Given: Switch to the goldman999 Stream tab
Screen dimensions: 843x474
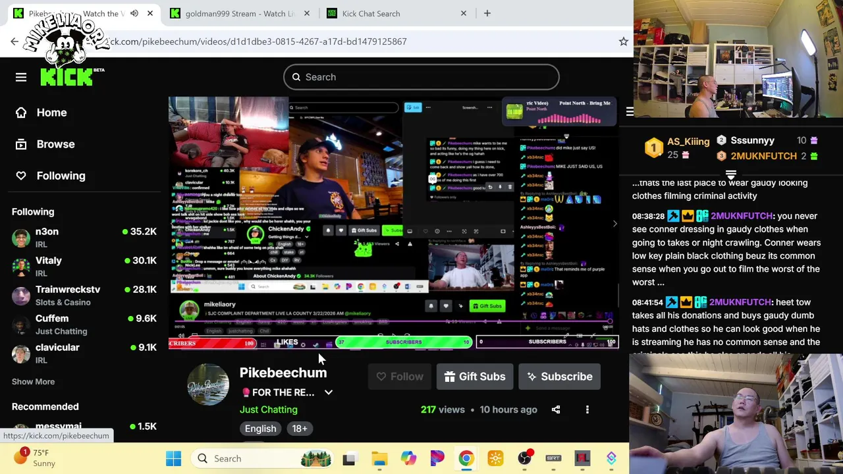Looking at the screenshot, I should [x=240, y=13].
